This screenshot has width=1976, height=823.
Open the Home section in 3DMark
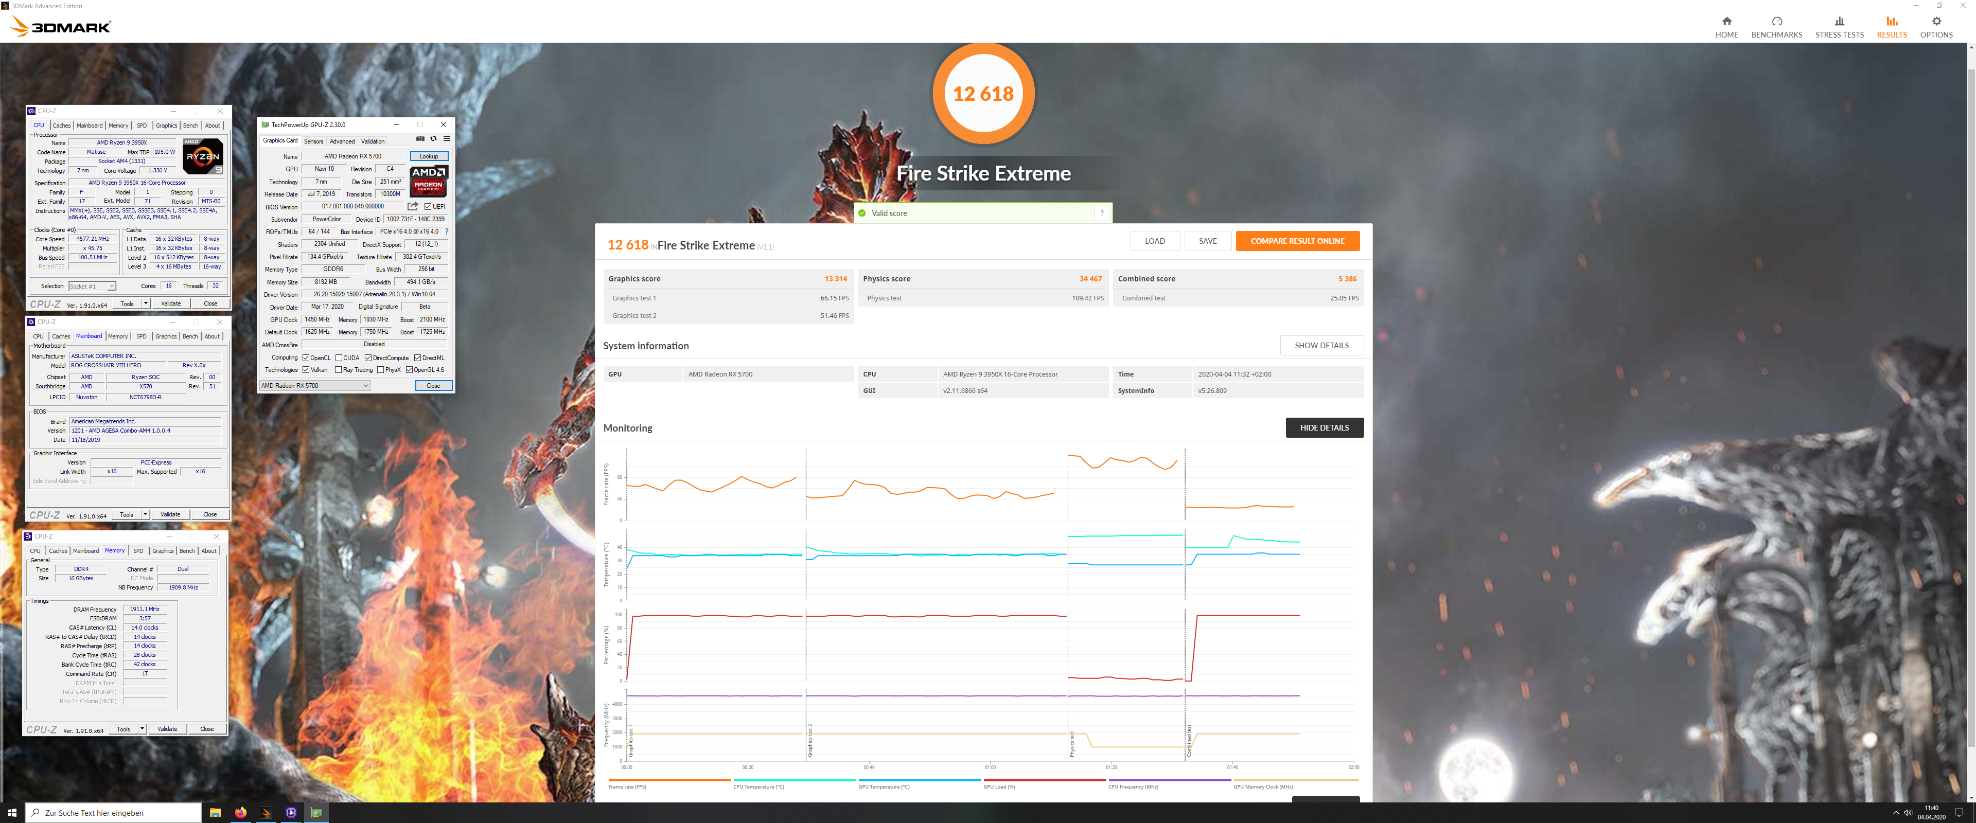1726,27
